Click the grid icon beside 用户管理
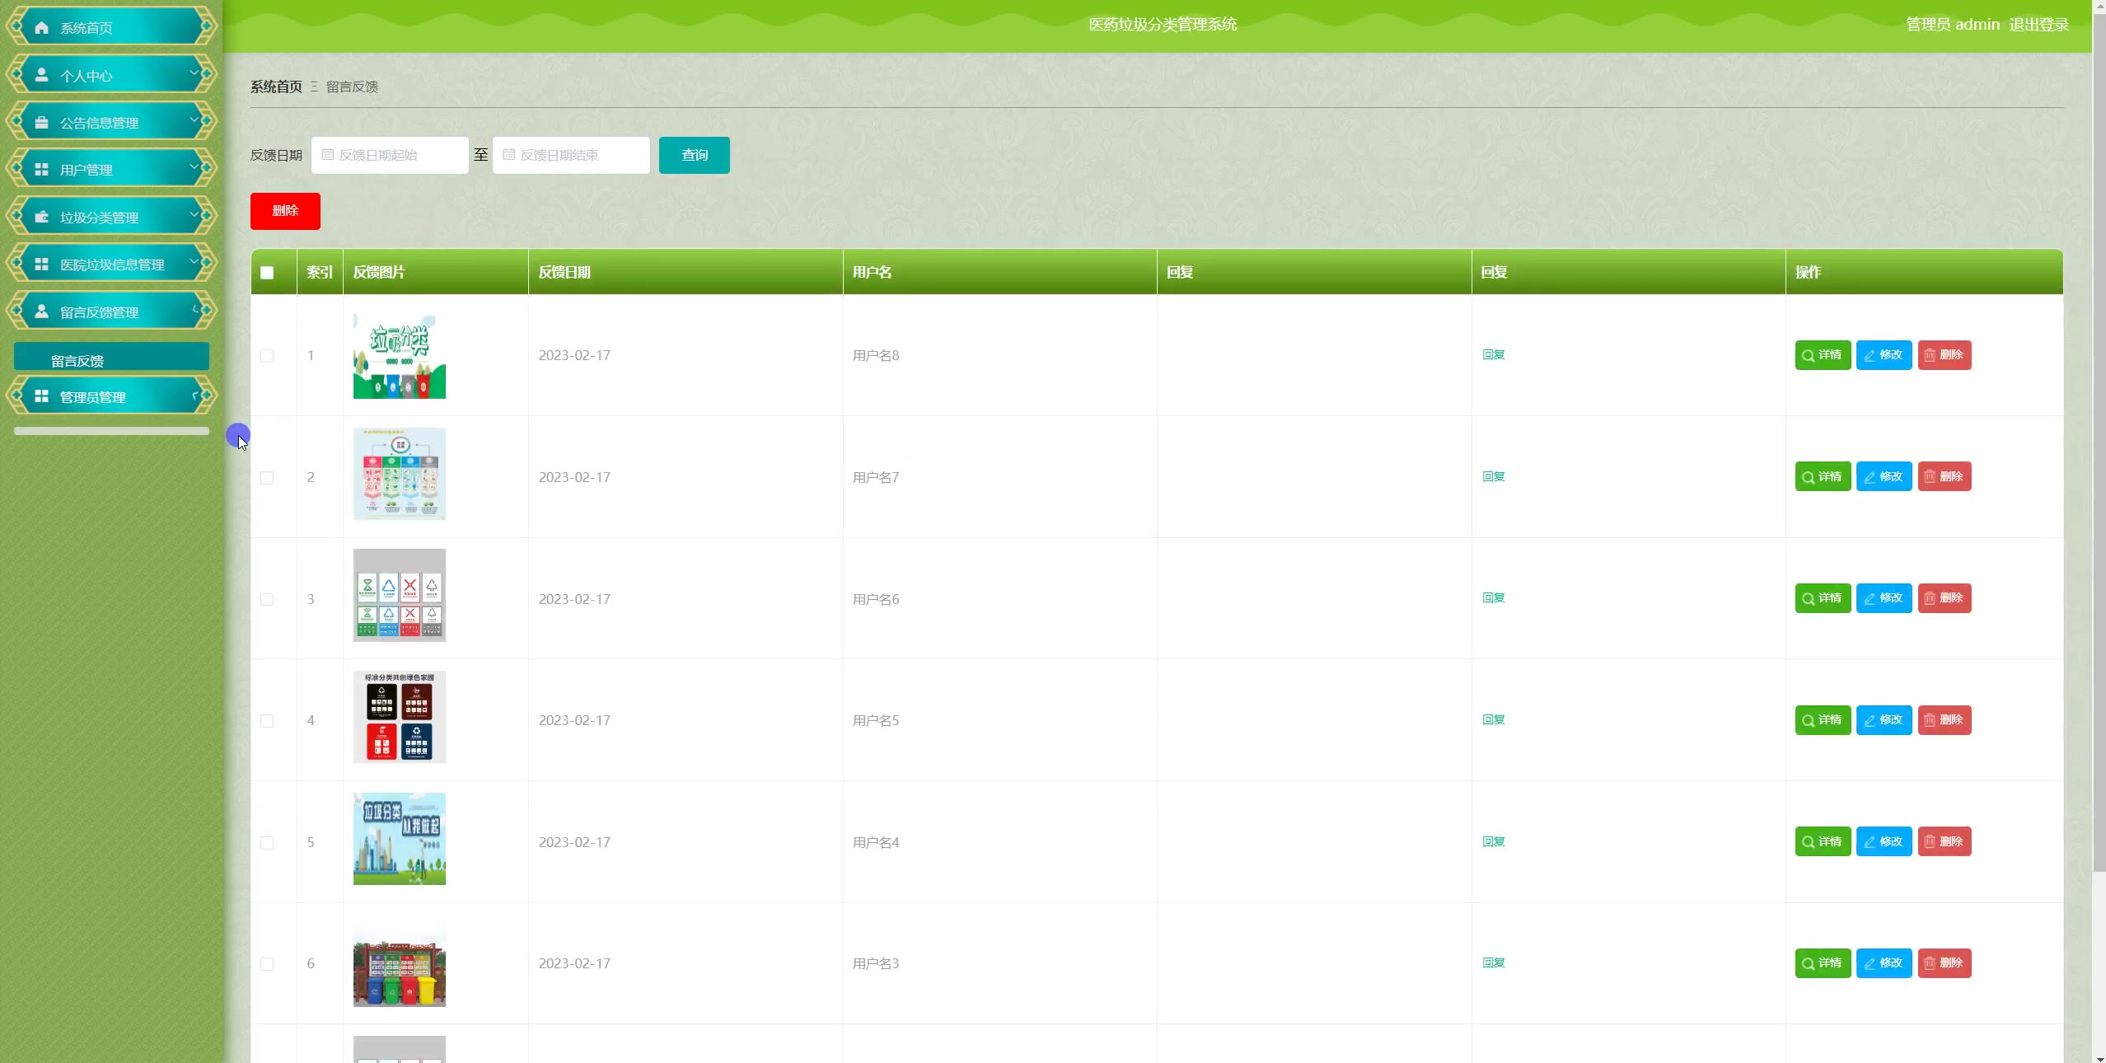This screenshot has width=2106, height=1063. [x=41, y=169]
